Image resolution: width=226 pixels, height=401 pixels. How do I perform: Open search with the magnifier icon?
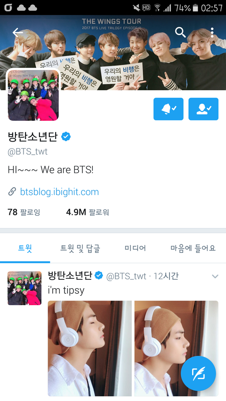click(180, 32)
